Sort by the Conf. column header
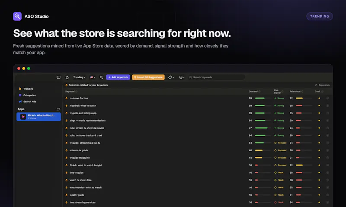The width and height of the screenshot is (346, 207). [x=317, y=92]
